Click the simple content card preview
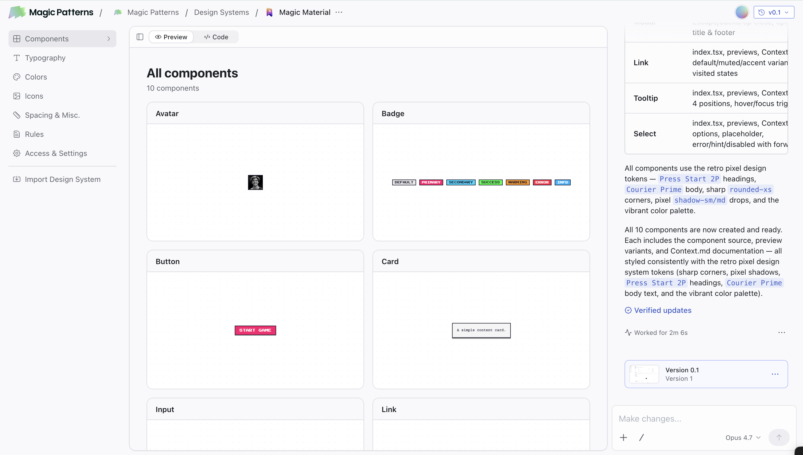This screenshot has height=455, width=803. pos(481,330)
